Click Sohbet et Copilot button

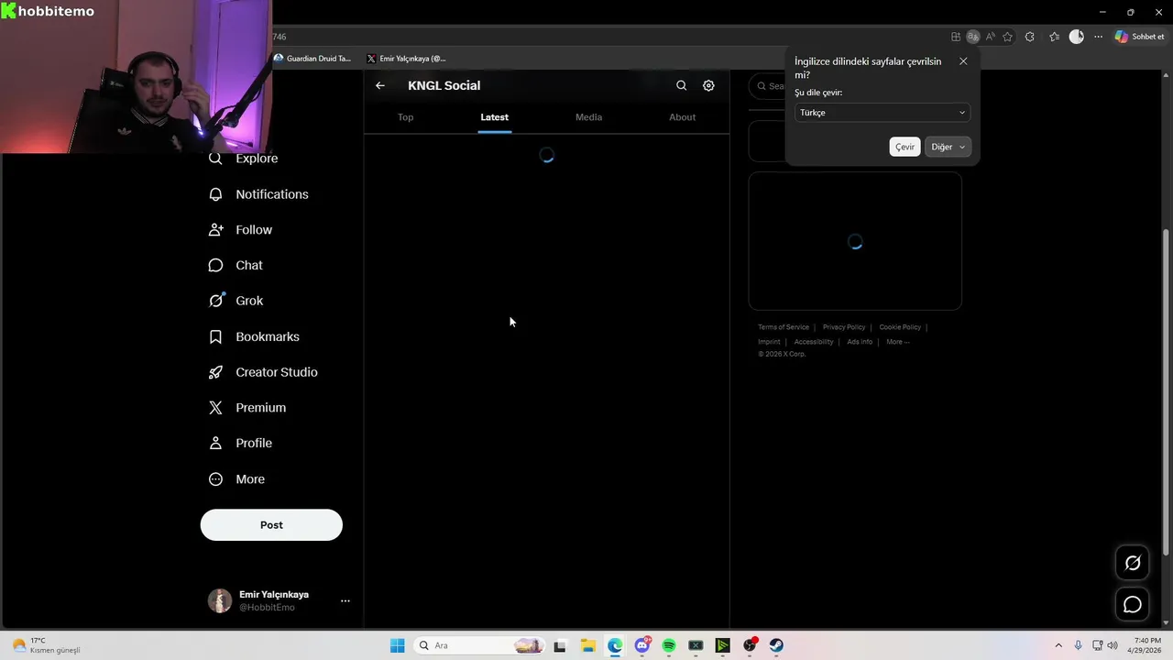click(1139, 37)
